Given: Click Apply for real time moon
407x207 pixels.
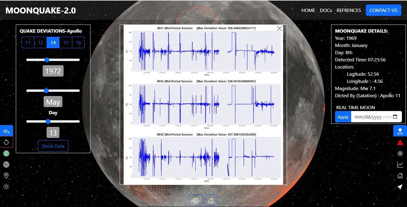Looking at the screenshot, I should [x=343, y=117].
